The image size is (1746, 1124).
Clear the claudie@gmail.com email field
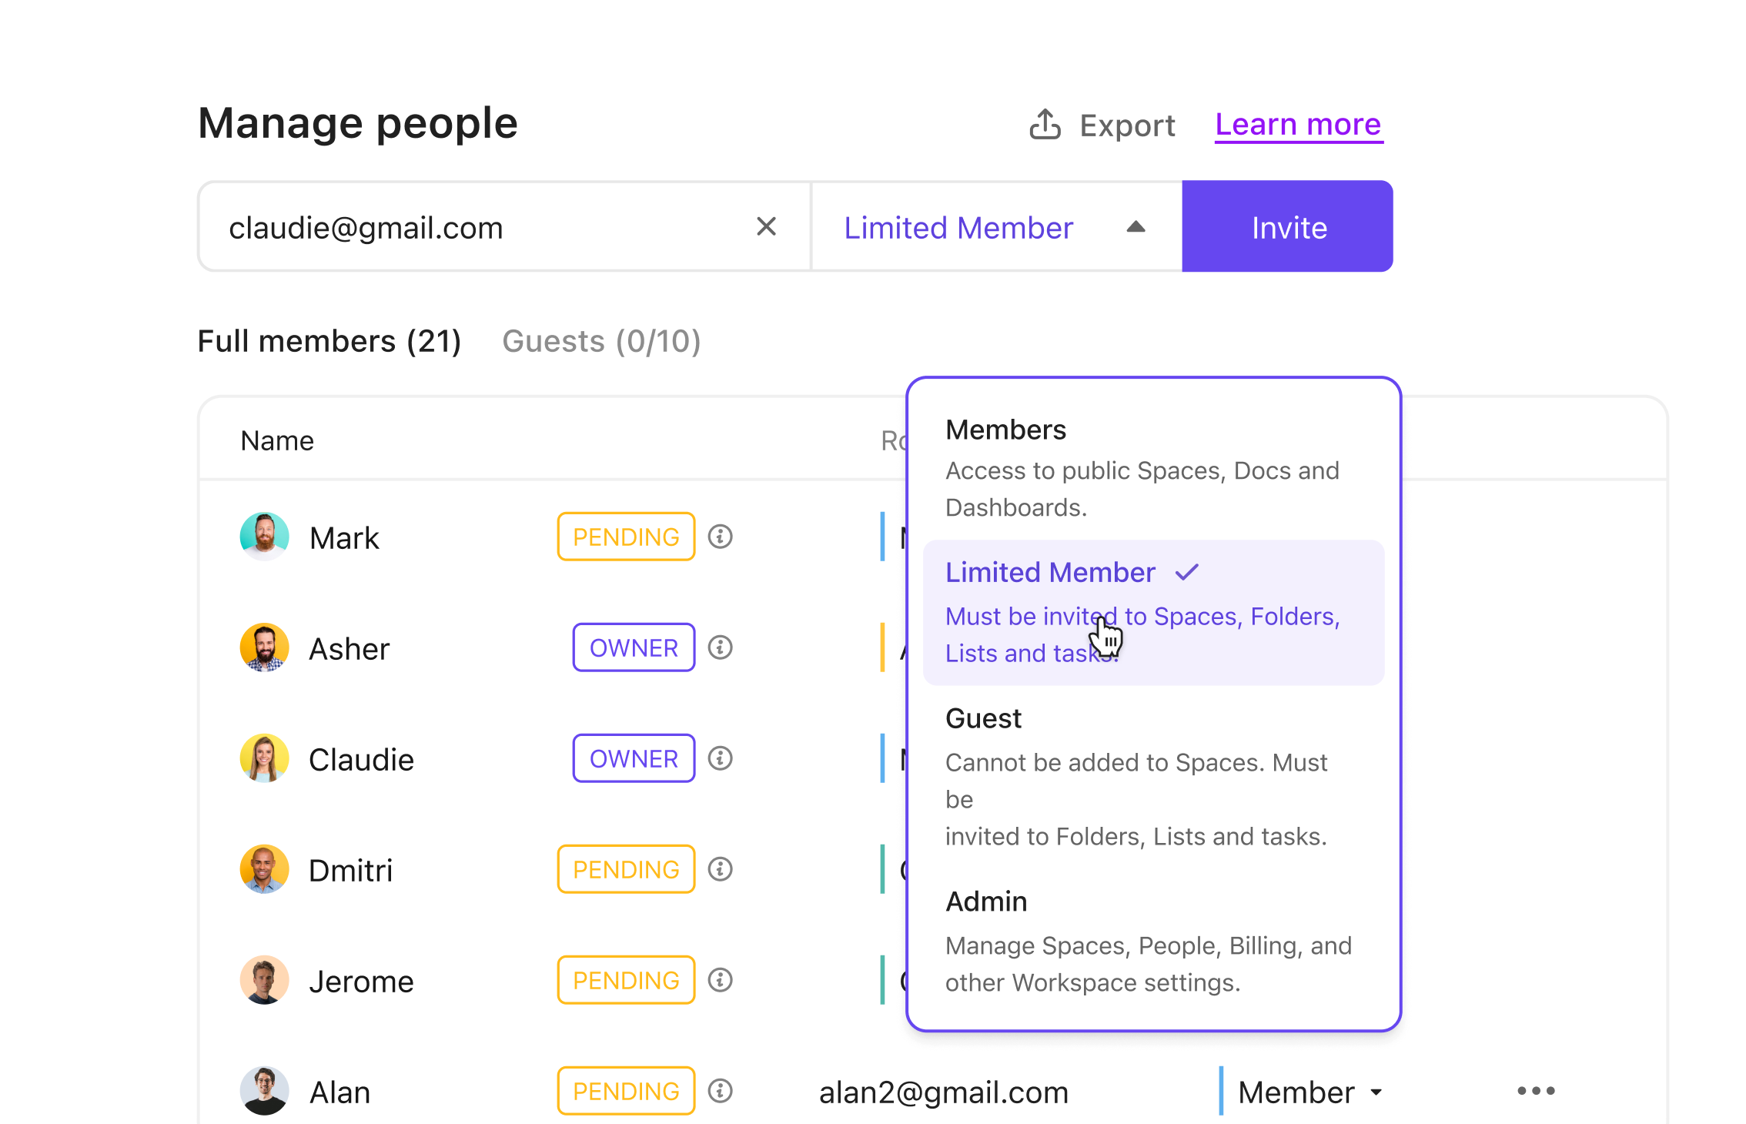[766, 227]
